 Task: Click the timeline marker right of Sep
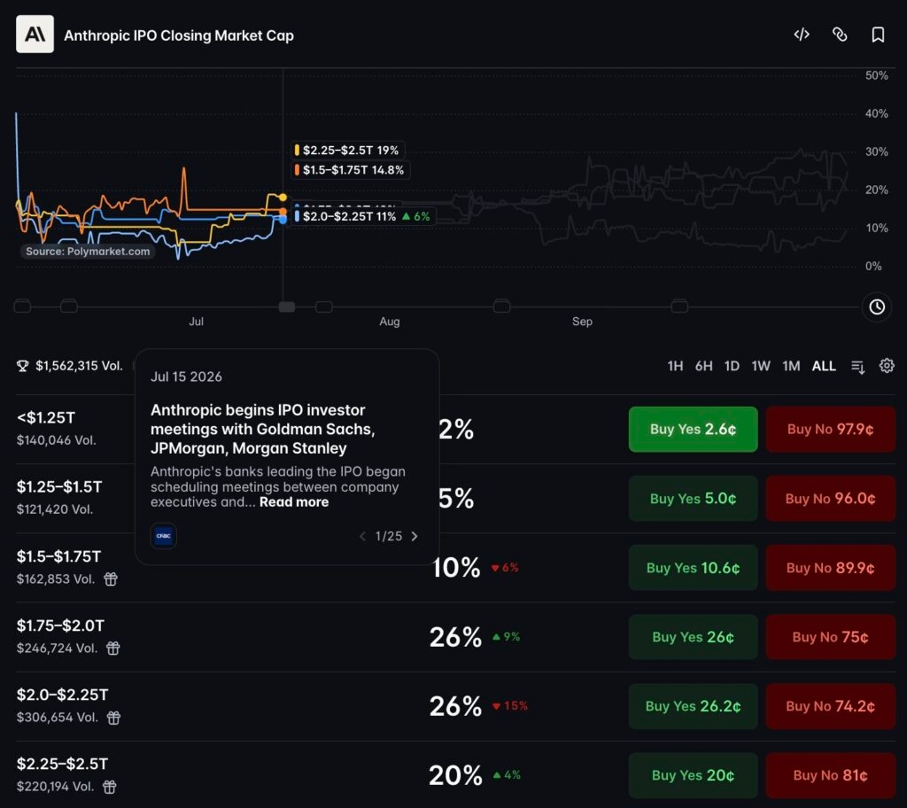click(679, 306)
